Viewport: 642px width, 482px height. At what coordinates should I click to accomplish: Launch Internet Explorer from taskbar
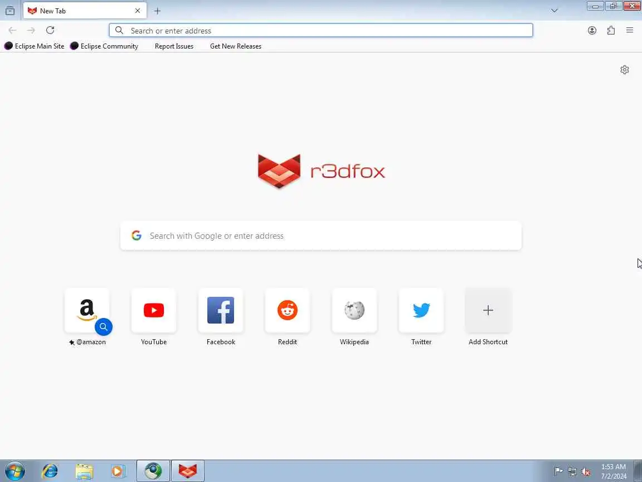50,471
